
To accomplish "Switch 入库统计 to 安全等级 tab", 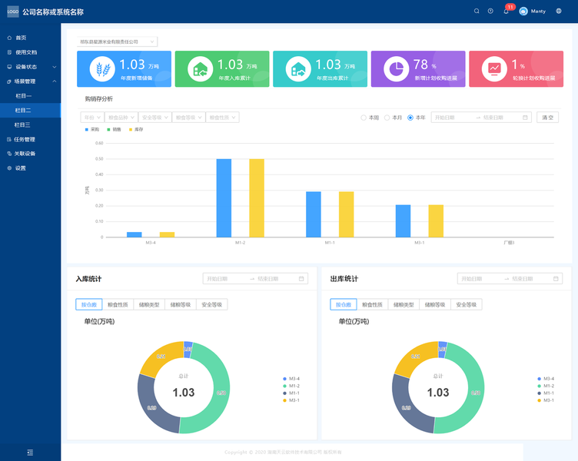I will (212, 305).
